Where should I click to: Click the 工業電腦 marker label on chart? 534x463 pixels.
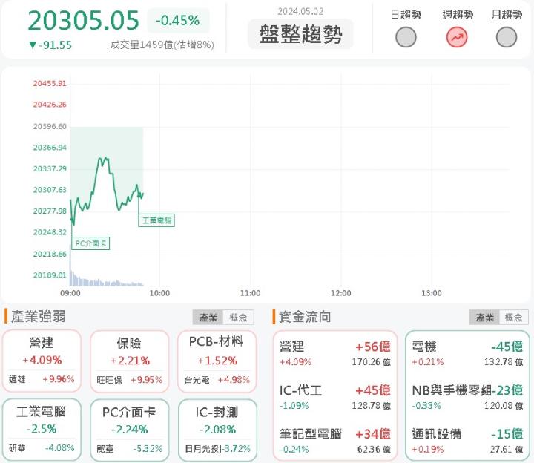156,220
